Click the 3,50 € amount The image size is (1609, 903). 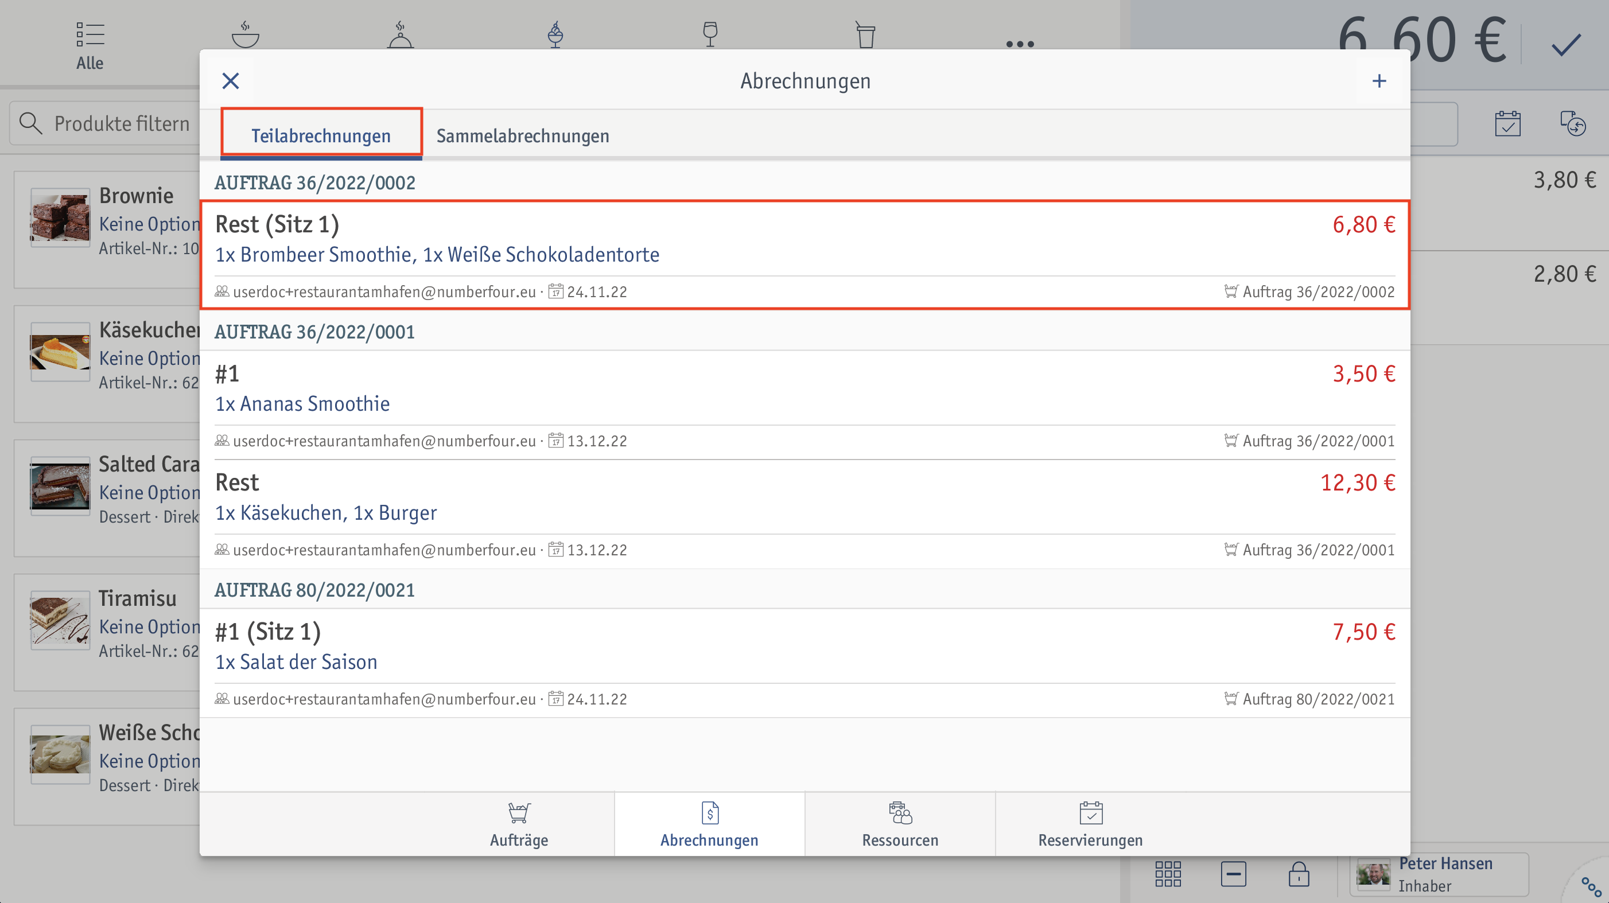click(x=1363, y=374)
